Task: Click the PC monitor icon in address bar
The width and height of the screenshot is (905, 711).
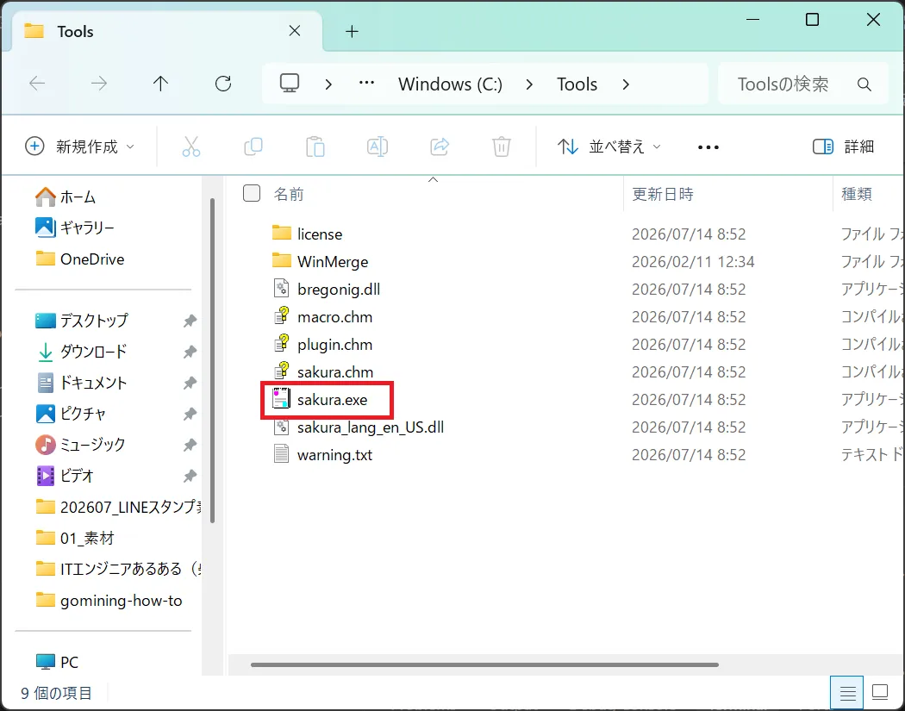Action: pos(289,84)
